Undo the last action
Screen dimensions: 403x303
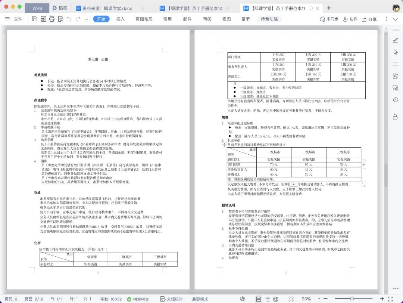(x=69, y=19)
